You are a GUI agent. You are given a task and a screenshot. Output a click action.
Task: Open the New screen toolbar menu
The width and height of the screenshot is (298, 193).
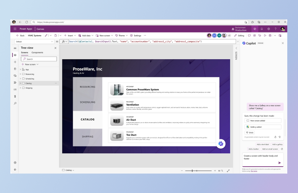click(x=104, y=36)
